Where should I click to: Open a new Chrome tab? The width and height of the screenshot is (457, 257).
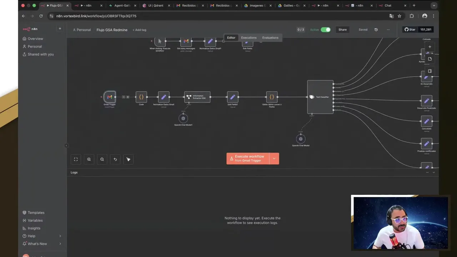tap(414, 5)
